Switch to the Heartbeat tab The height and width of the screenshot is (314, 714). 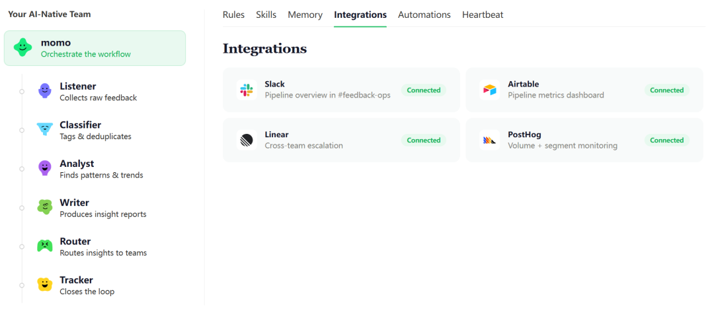483,15
